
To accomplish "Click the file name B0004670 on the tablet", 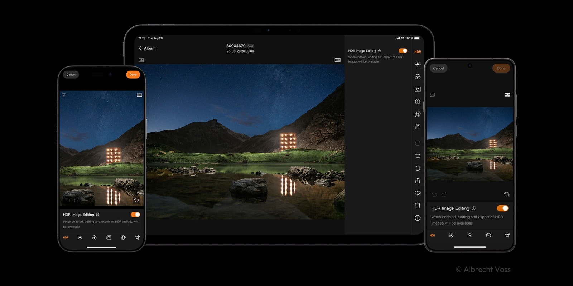I will (x=236, y=46).
